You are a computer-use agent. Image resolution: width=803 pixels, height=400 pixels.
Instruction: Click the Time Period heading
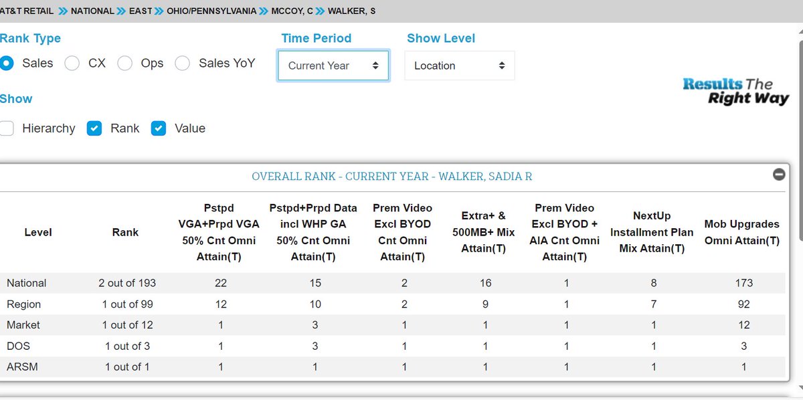pyautogui.click(x=316, y=39)
